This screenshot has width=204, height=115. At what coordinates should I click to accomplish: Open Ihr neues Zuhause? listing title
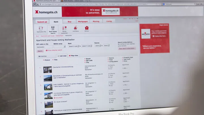click(x=61, y=102)
